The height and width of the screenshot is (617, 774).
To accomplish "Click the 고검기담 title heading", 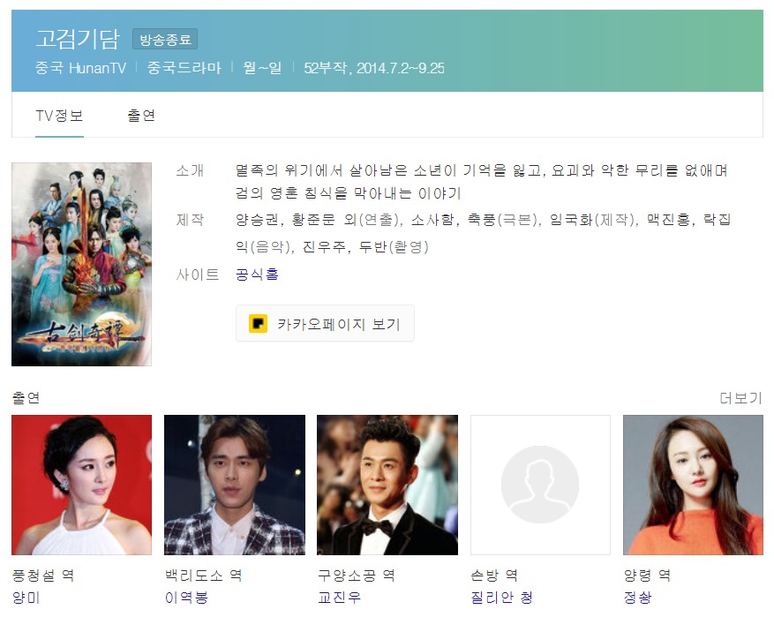I will pos(78,39).
